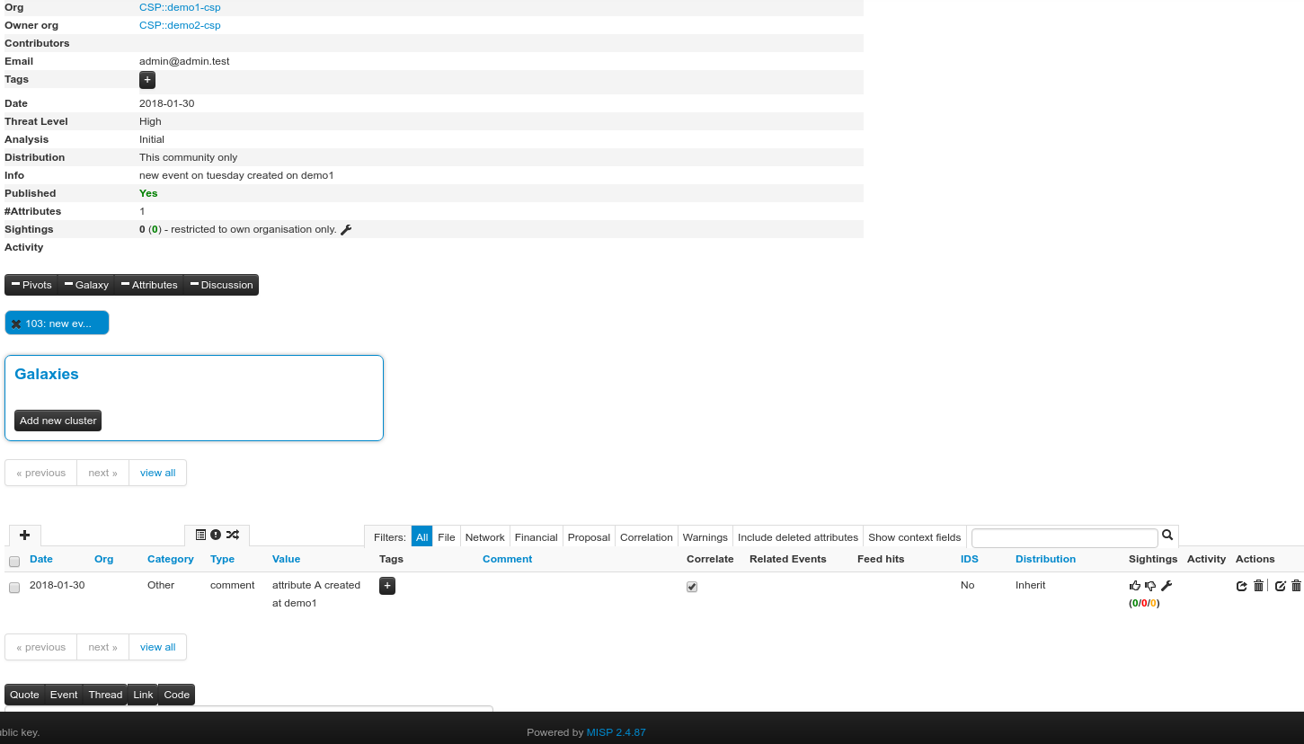Image resolution: width=1304 pixels, height=744 pixels.
Task: Filter attributes by File
Action: [447, 536]
